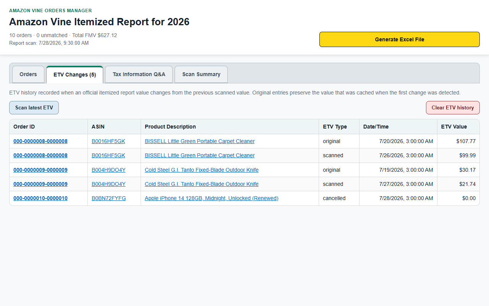The height and width of the screenshot is (306, 489).
Task: Open ASIN link B0BN72FYFG
Action: [x=109, y=198]
